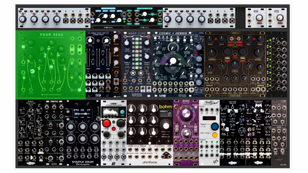This screenshot has height=173, width=308.
Task: Click the blue Program button on white module
Action: tap(215, 126)
